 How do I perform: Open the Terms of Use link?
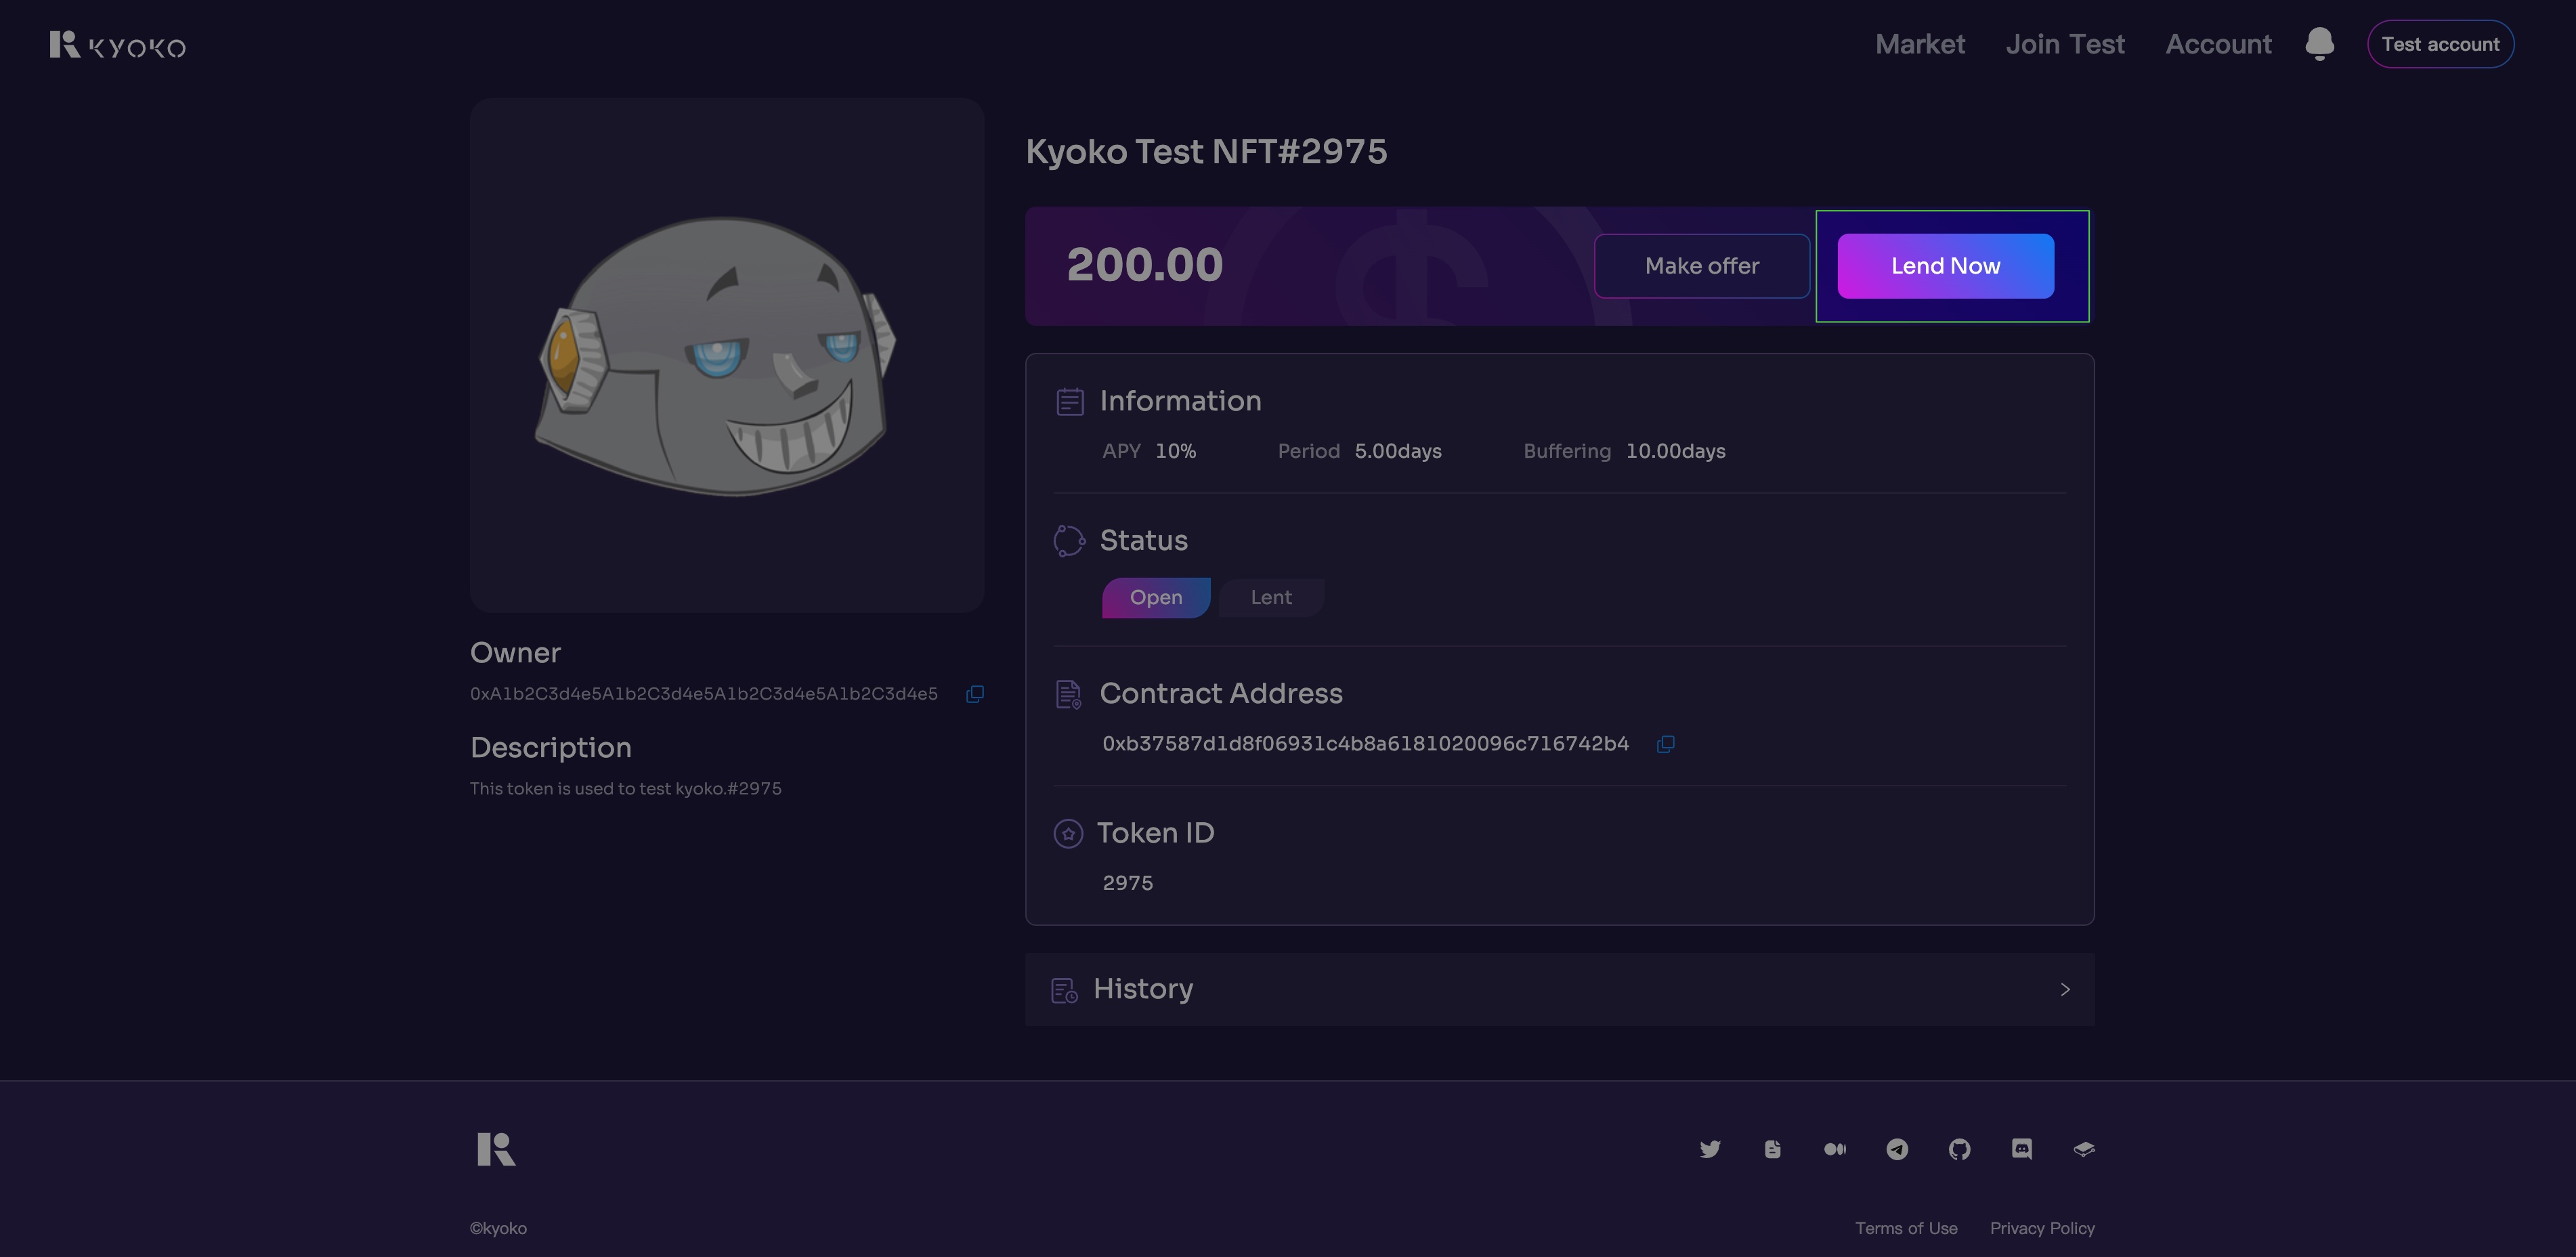pos(1906,1228)
